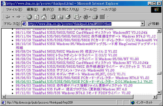Click the Stop loading icon
The width and height of the screenshot is (163, 106).
[29, 17]
